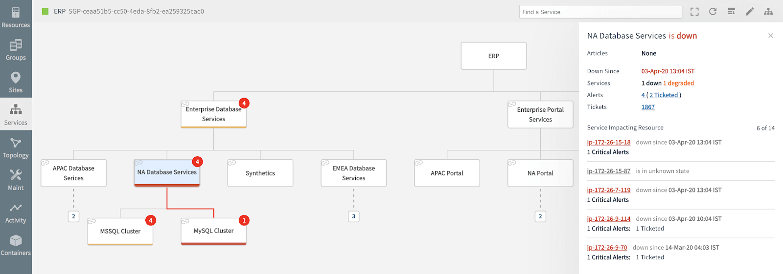The width and height of the screenshot is (783, 274).
Task: Open Containers in the sidebar
Action: coord(16,245)
